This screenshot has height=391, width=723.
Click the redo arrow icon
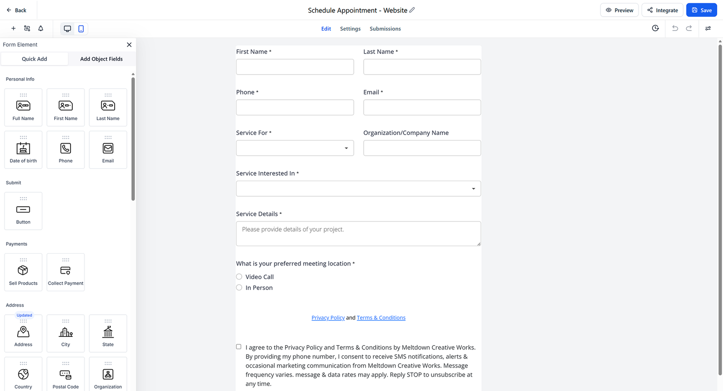click(689, 28)
